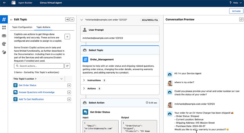Click the 0.44 sec clock icon
This screenshot has height=133, width=244.
coord(147,103)
